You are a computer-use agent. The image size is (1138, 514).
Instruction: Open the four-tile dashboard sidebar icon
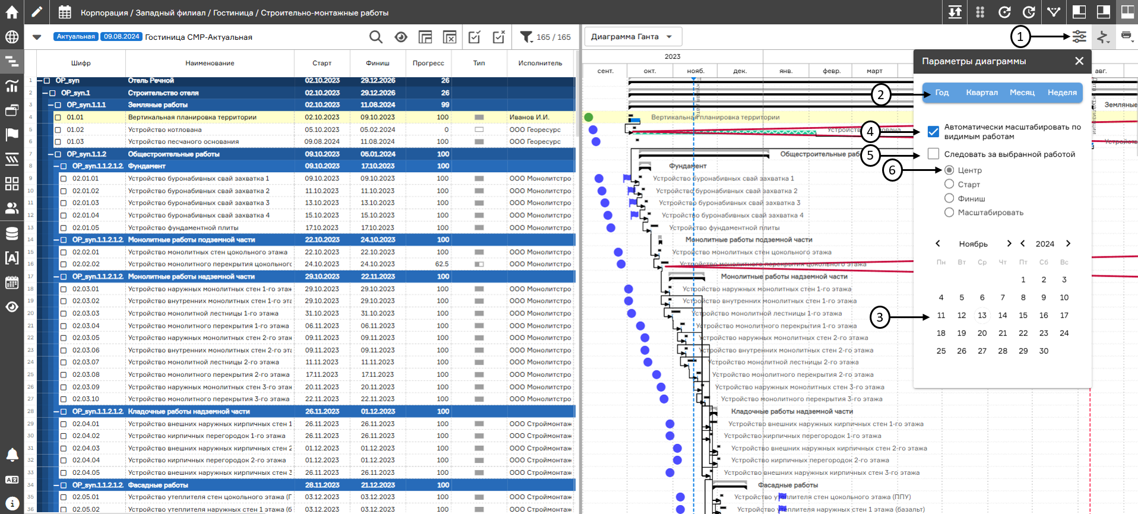[x=12, y=184]
